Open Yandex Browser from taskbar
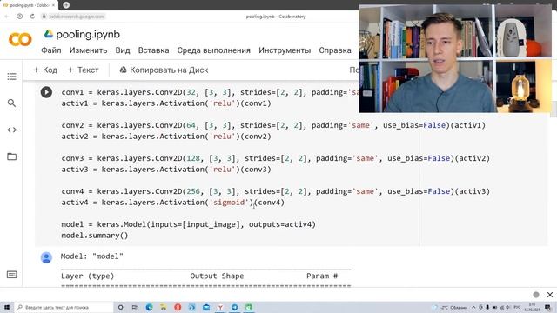557x313 pixels. (220, 307)
